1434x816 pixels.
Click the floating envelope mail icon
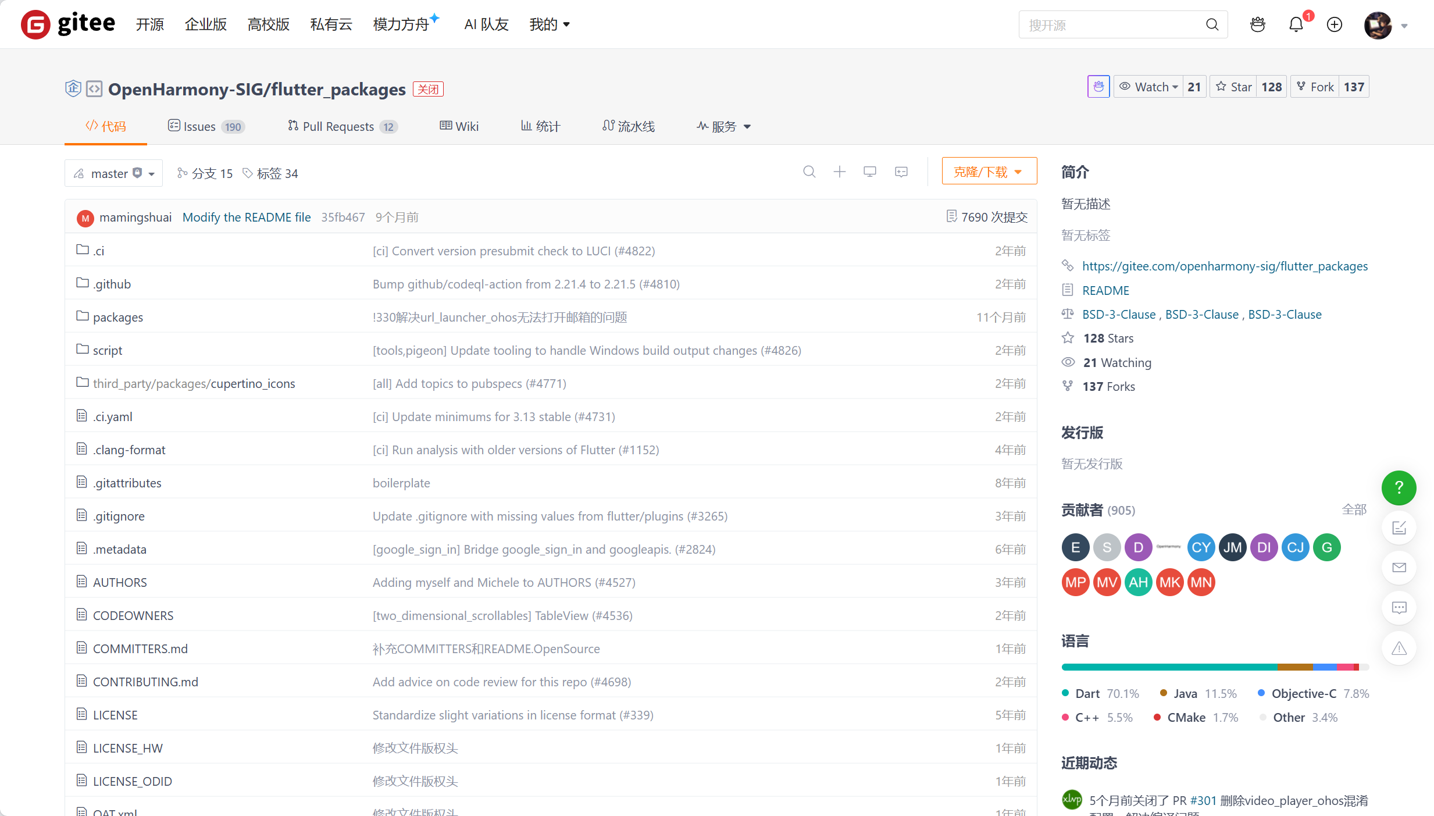pos(1399,568)
